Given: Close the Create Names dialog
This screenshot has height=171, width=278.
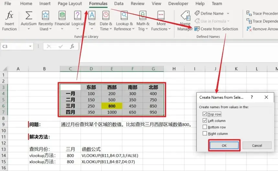Looking at the screenshot, I should 266,97.
